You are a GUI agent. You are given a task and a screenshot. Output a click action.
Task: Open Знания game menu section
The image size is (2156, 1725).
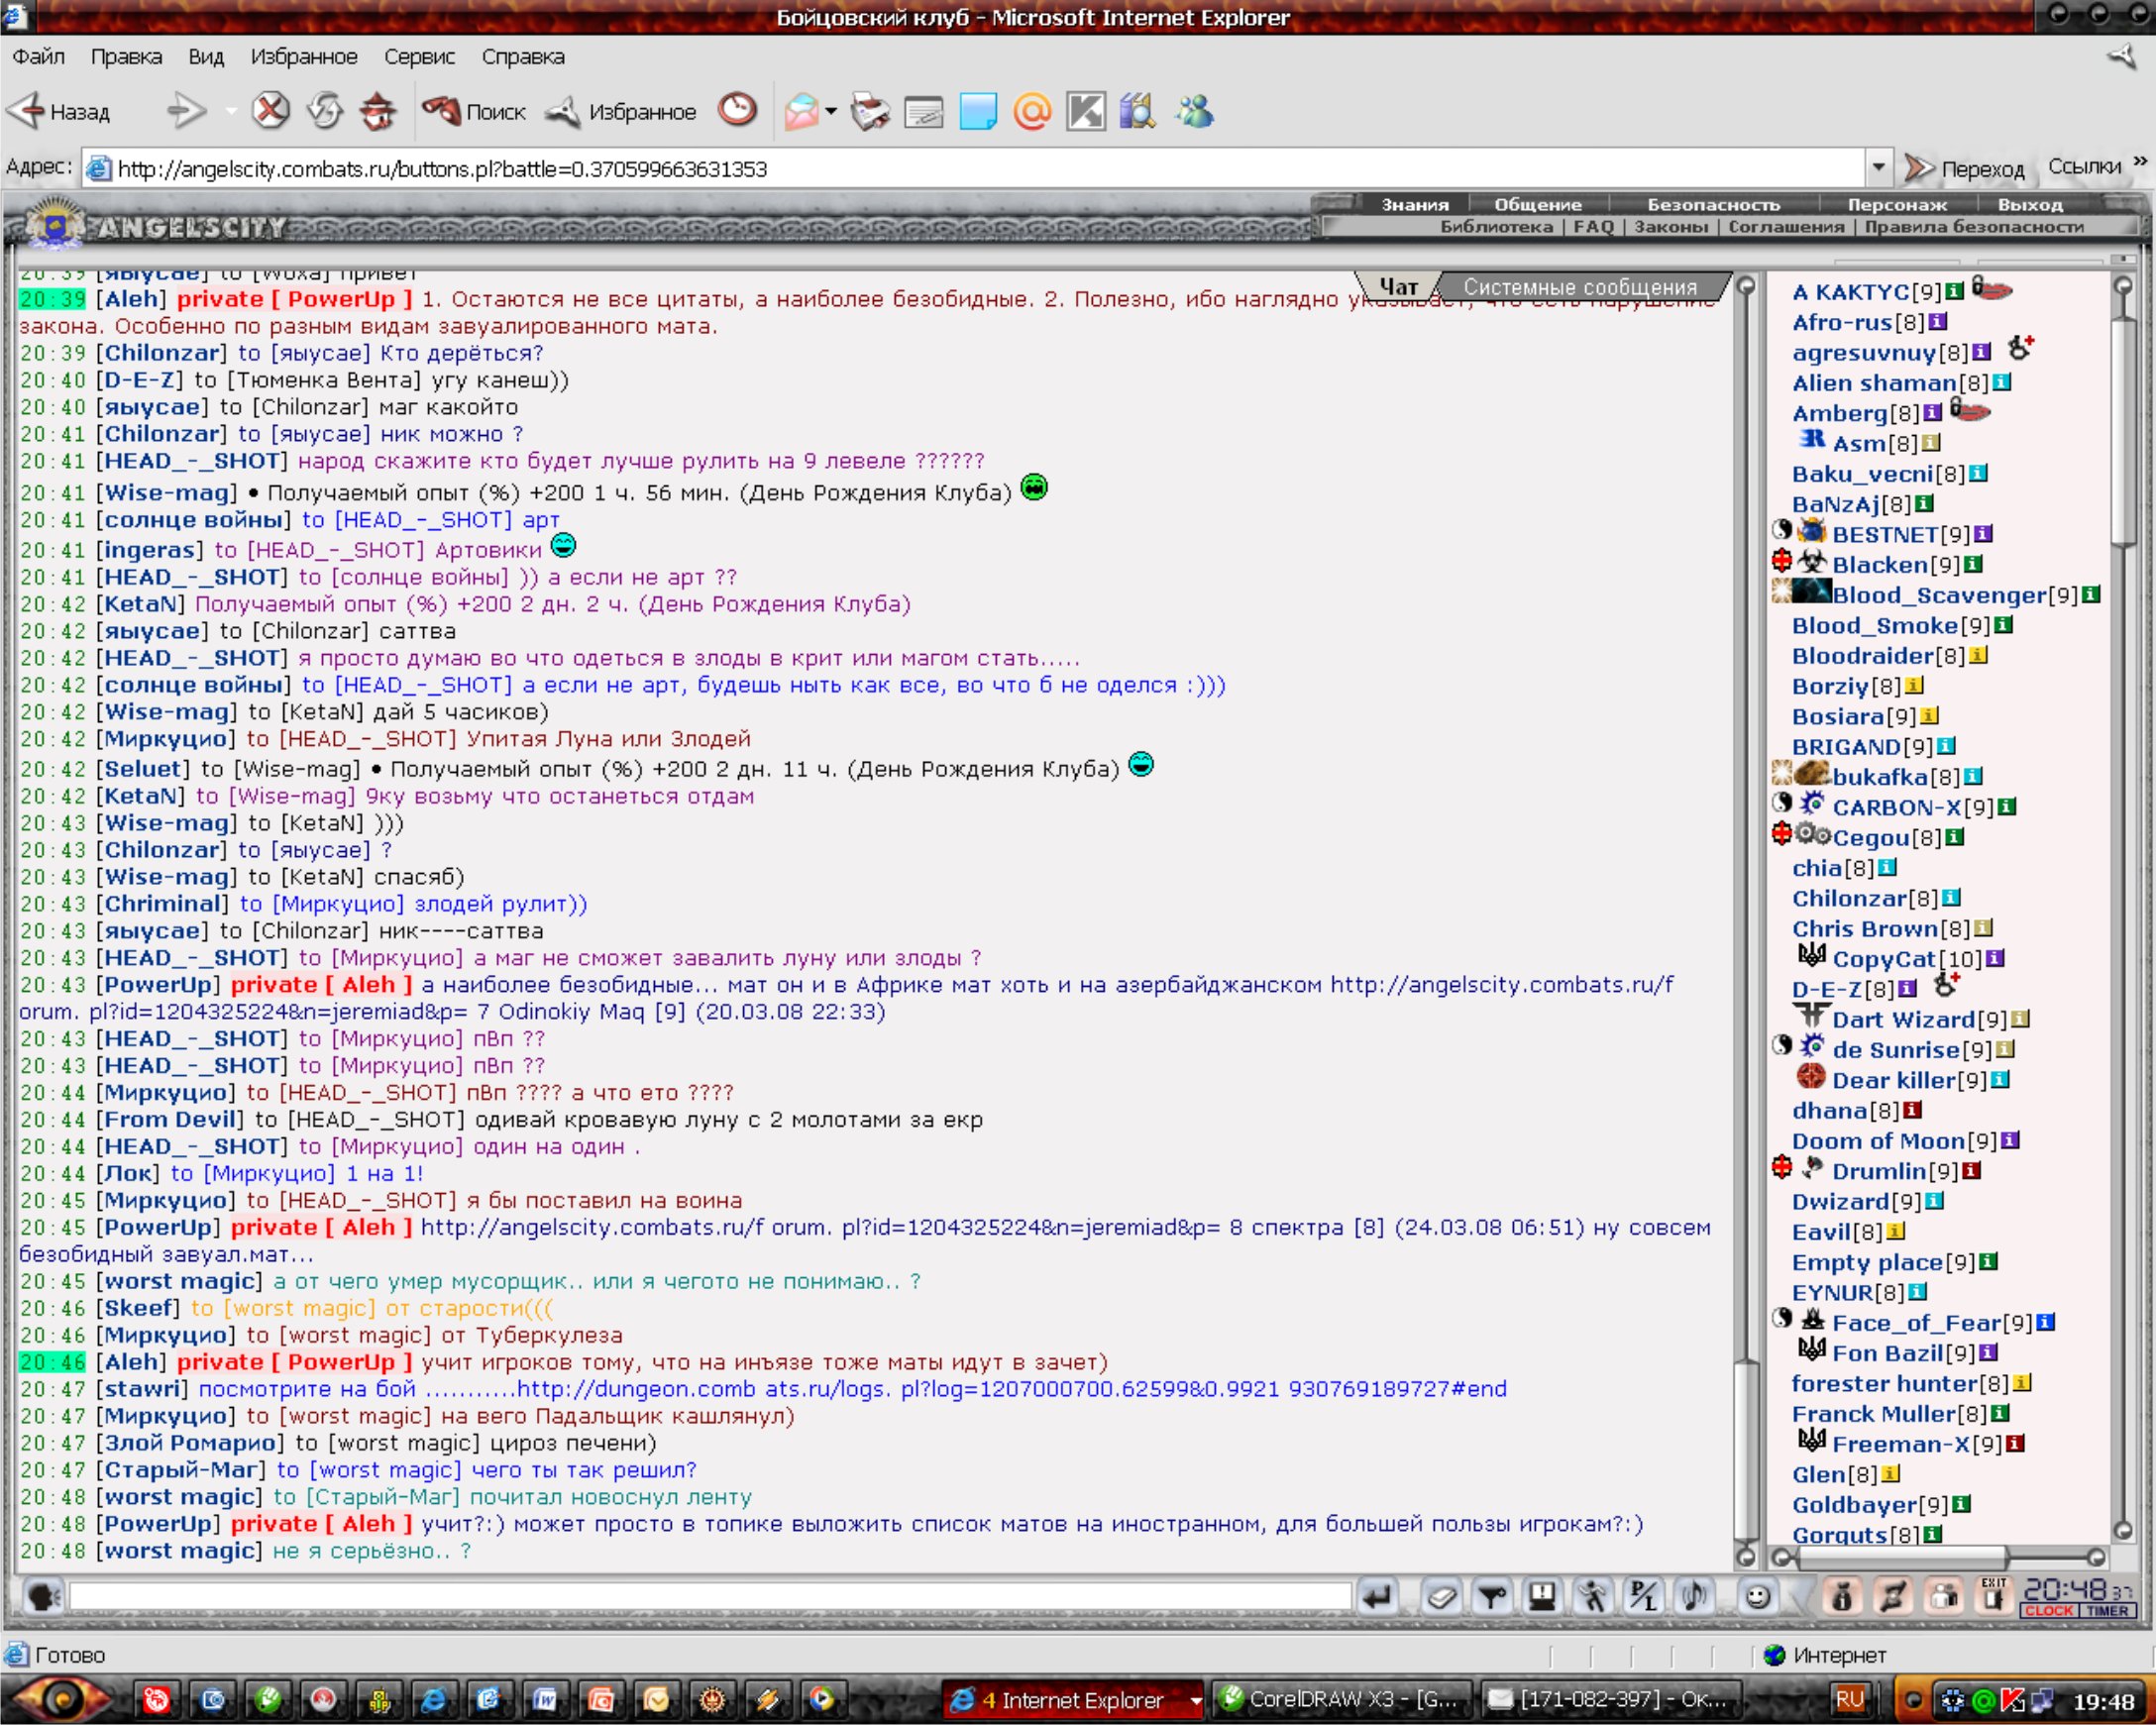click(1415, 204)
